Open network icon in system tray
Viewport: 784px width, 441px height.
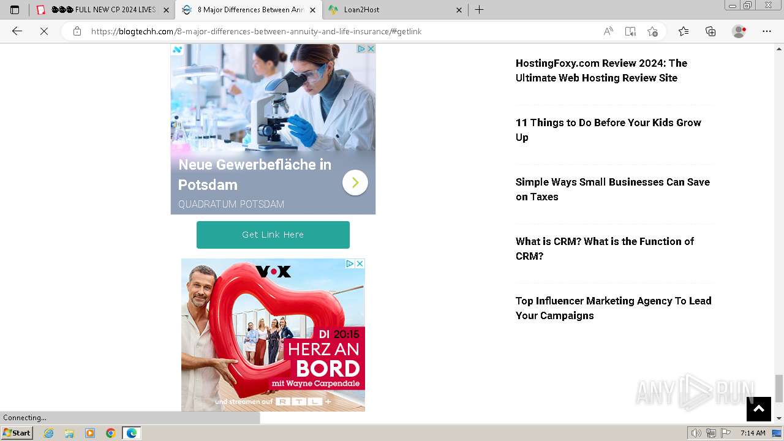click(711, 433)
